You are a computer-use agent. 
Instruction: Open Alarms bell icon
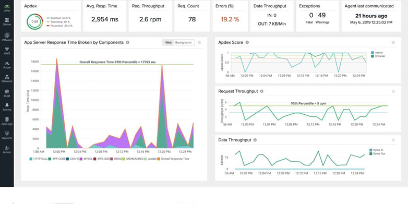7,106
